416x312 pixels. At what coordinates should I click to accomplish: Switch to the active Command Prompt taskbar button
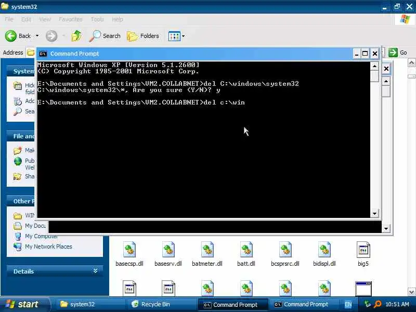[233, 305]
